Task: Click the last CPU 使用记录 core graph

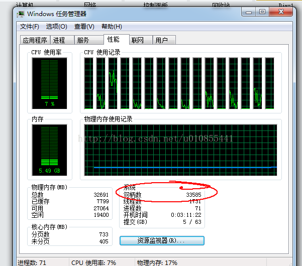Action: coord(269,83)
